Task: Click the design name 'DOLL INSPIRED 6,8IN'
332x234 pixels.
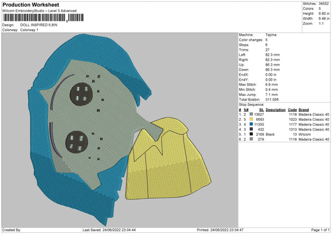Action: click(x=39, y=25)
